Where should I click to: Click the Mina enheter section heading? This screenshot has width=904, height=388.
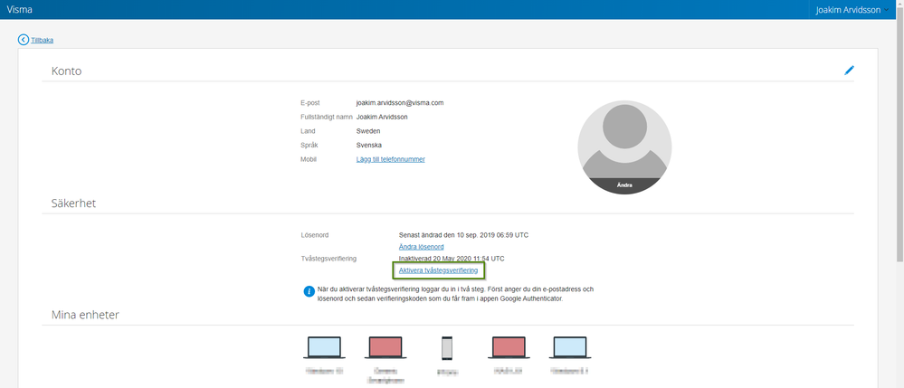point(85,315)
